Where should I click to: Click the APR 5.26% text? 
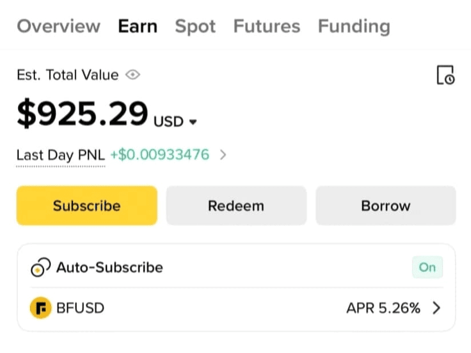point(384,308)
